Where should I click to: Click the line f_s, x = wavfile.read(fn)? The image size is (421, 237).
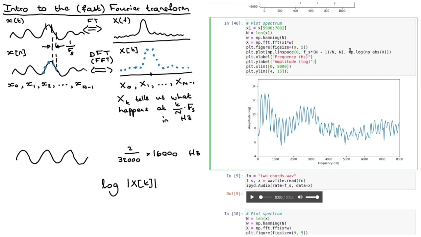(276, 180)
